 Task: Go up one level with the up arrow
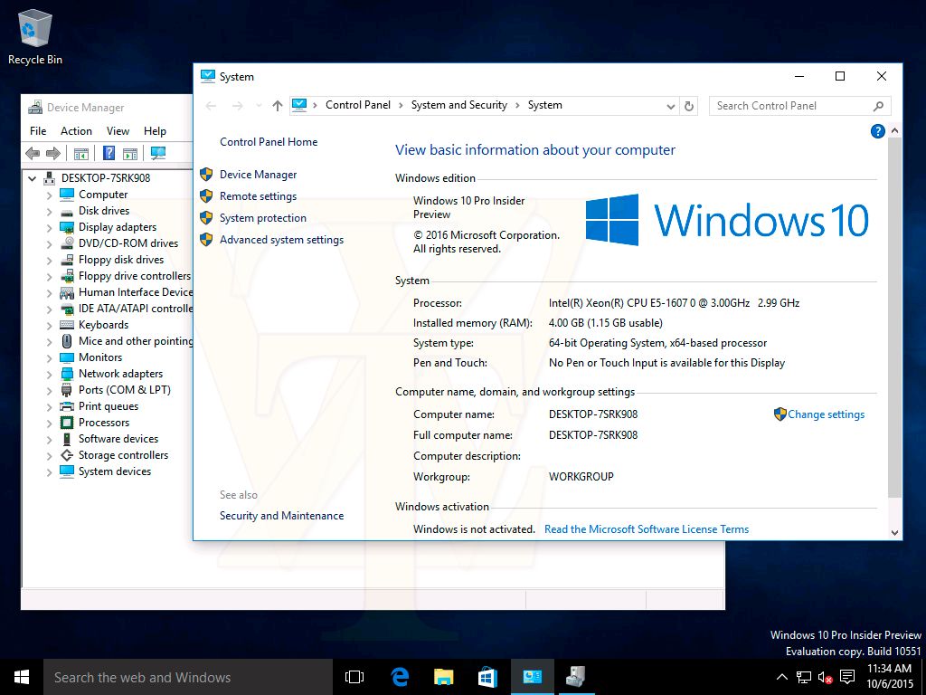tap(278, 106)
